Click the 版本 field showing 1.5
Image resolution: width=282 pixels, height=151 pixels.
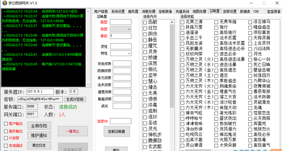[x=74, y=92]
